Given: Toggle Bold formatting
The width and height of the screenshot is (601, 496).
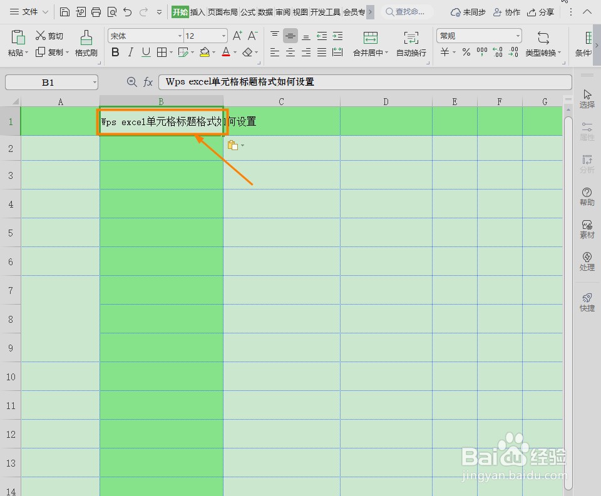Looking at the screenshot, I should [x=115, y=52].
